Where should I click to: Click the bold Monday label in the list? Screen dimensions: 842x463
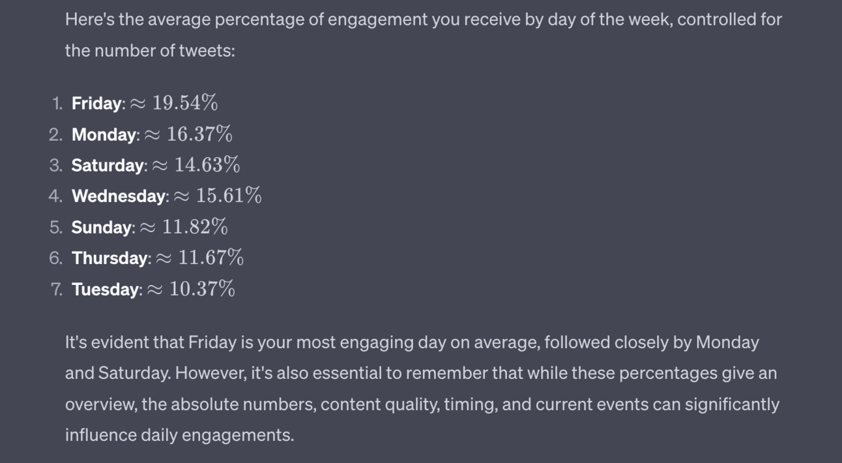coord(105,134)
